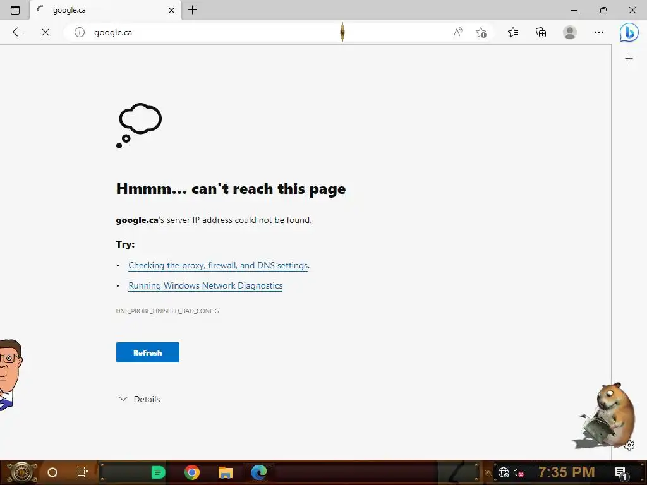Click the address bar showing google.ca
Image resolution: width=647 pixels, height=485 pixels.
point(264,32)
